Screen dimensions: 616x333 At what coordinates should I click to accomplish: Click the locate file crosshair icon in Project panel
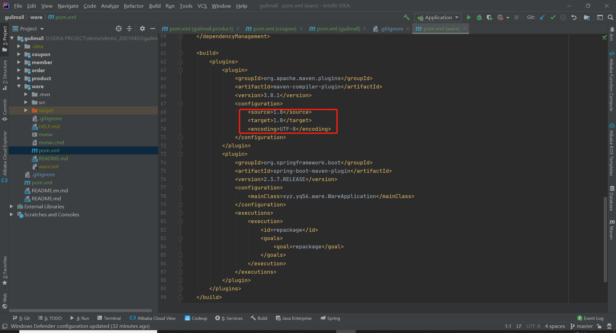click(119, 29)
